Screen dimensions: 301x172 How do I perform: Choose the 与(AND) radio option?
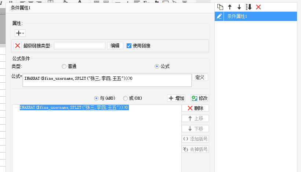96,98
